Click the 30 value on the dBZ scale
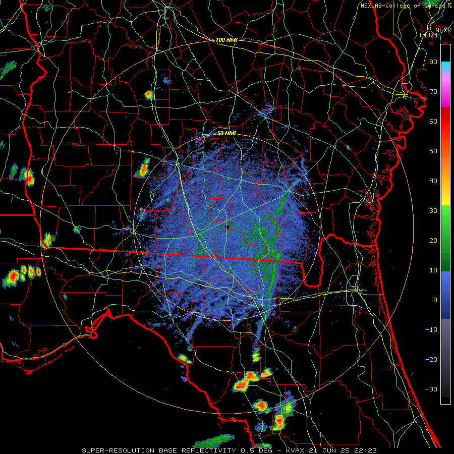This screenshot has width=454, height=454. click(x=433, y=211)
